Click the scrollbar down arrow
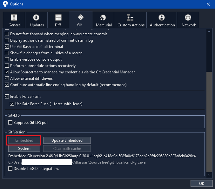 click(209, 175)
